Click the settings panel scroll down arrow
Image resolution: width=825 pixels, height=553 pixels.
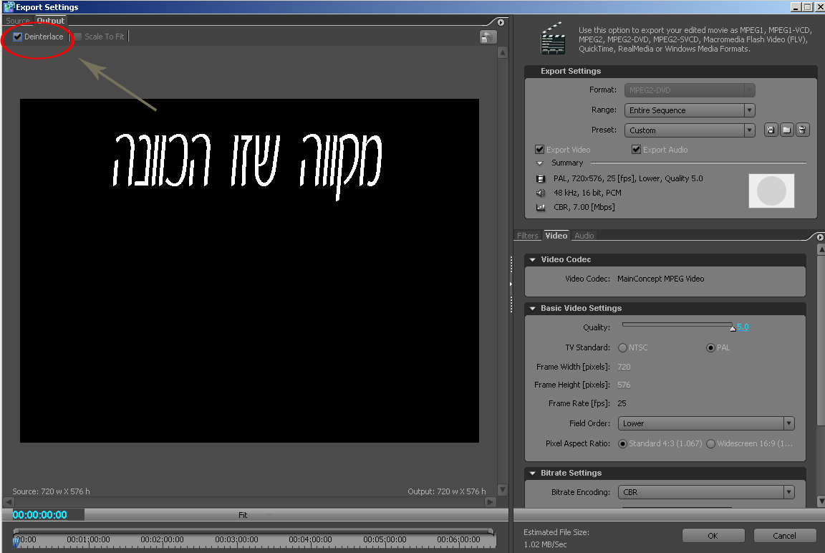pyautogui.click(x=821, y=501)
